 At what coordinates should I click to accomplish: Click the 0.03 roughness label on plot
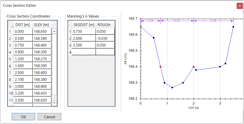[x=177, y=21]
